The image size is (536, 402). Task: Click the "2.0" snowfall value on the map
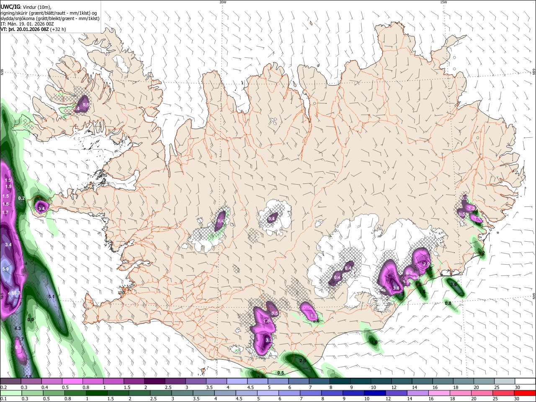pos(427,264)
